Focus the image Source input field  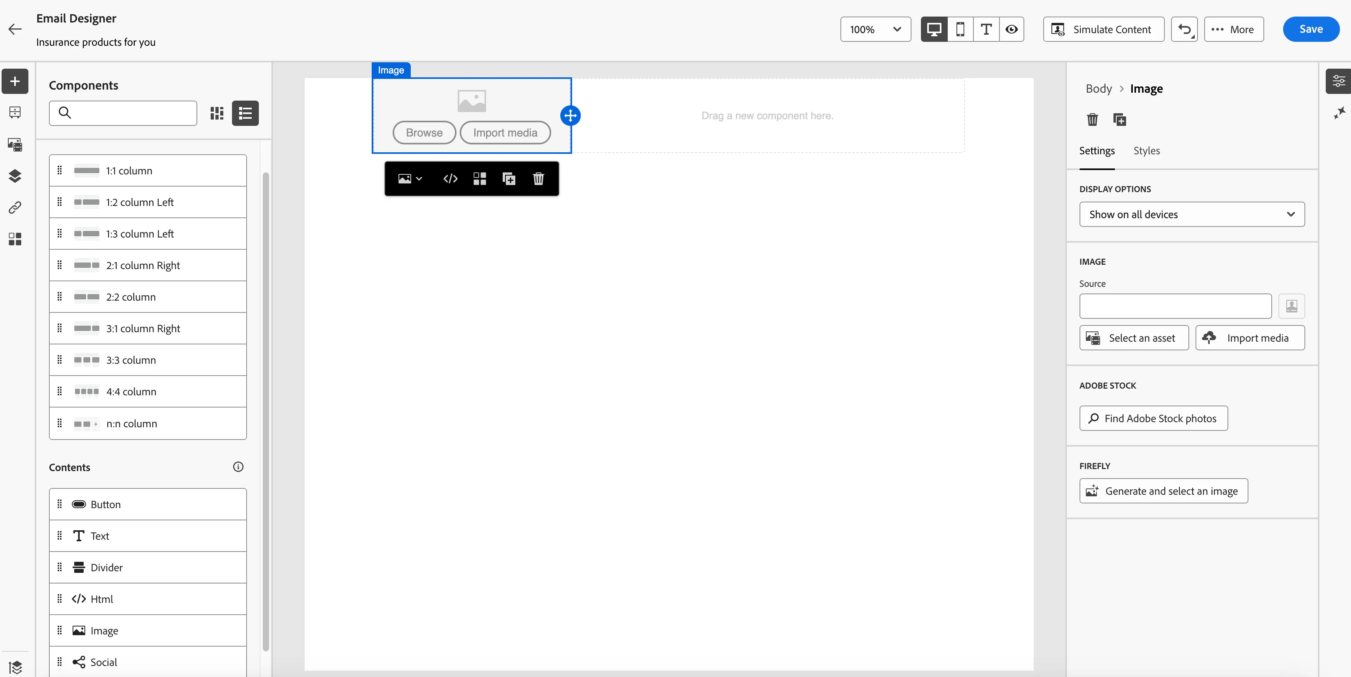1175,306
